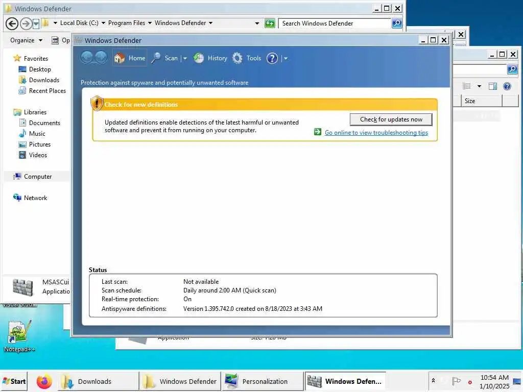Select Network in the navigation pane
The height and width of the screenshot is (392, 523).
coord(35,198)
